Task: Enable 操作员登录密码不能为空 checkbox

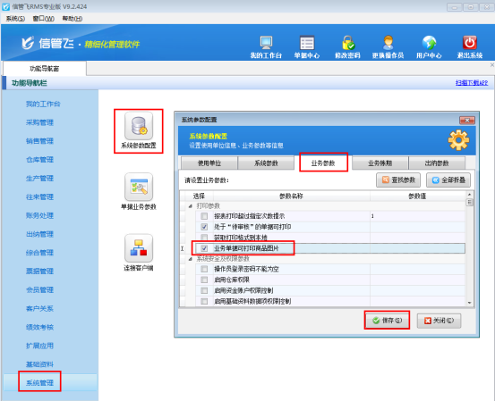Action: pyautogui.click(x=204, y=269)
